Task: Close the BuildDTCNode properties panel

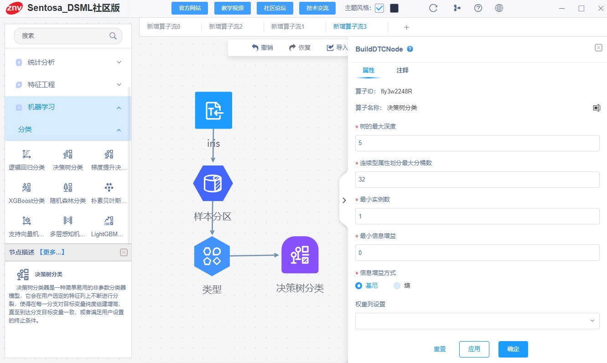Action: pyautogui.click(x=598, y=48)
